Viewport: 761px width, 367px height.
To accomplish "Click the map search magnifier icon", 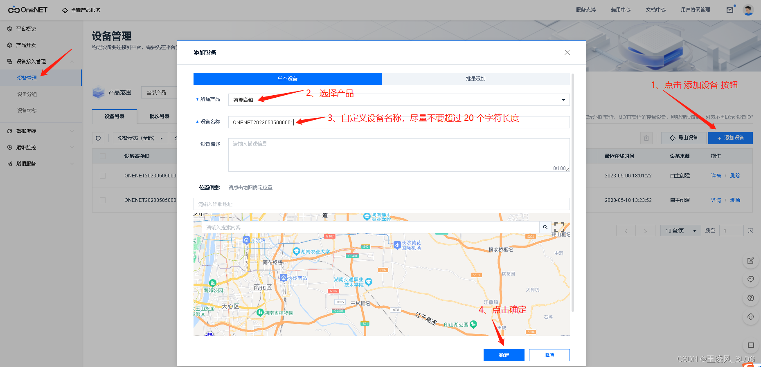I will coord(545,227).
